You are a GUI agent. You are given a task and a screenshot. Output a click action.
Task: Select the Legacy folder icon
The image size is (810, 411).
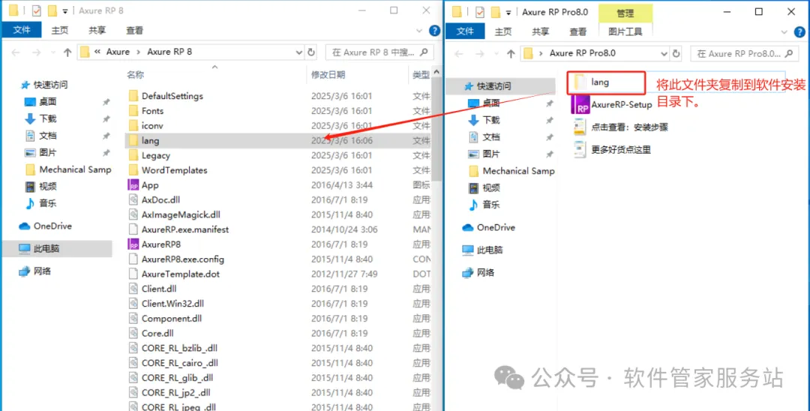(133, 155)
